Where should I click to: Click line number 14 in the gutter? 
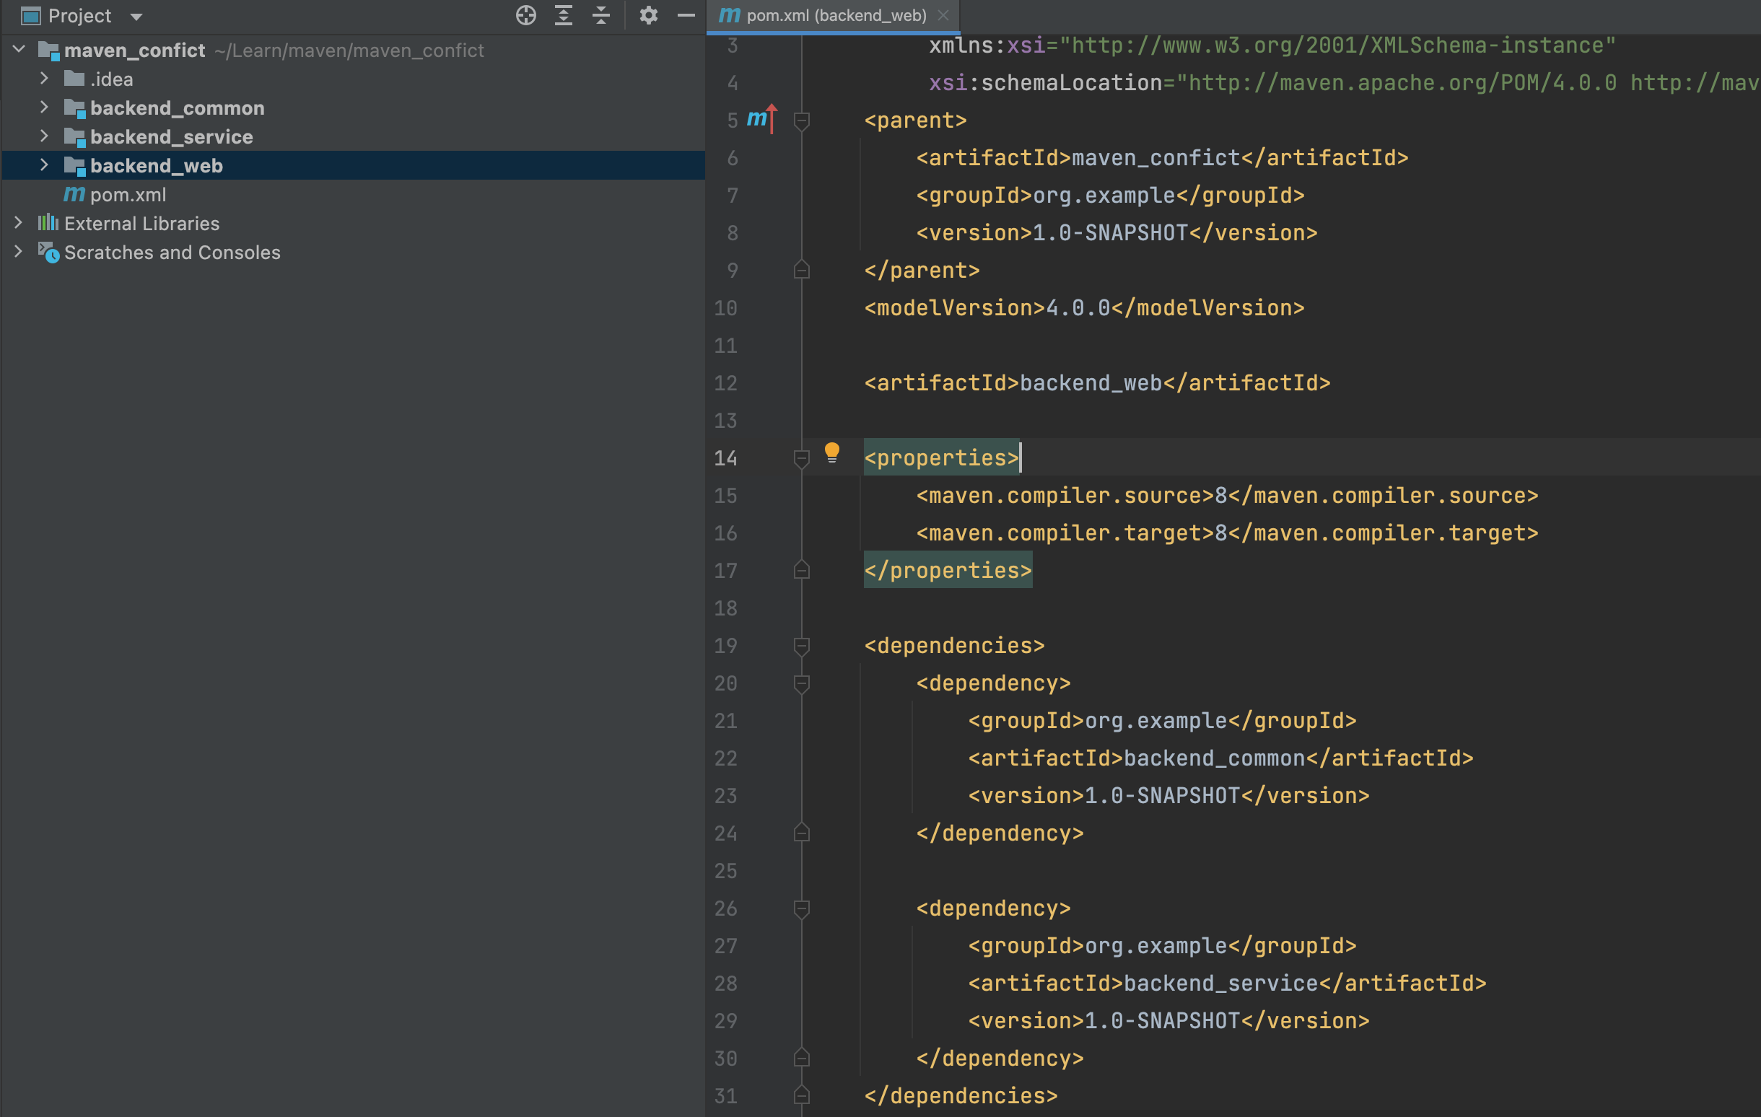[x=725, y=458]
